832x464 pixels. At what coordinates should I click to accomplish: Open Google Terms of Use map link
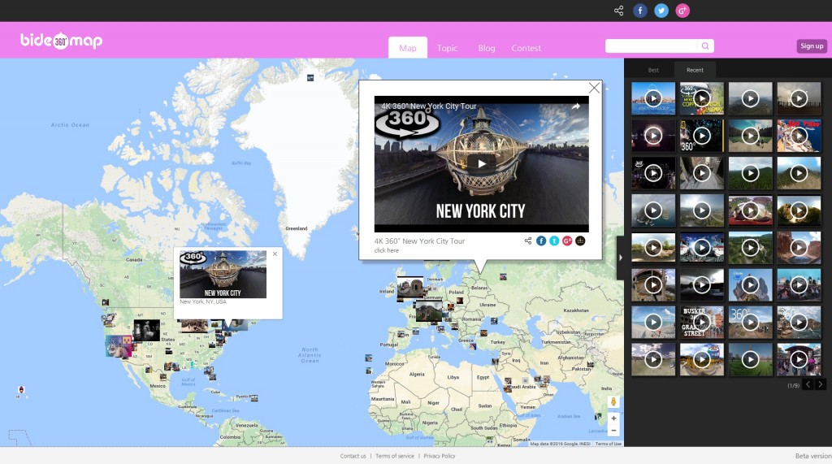[608, 444]
